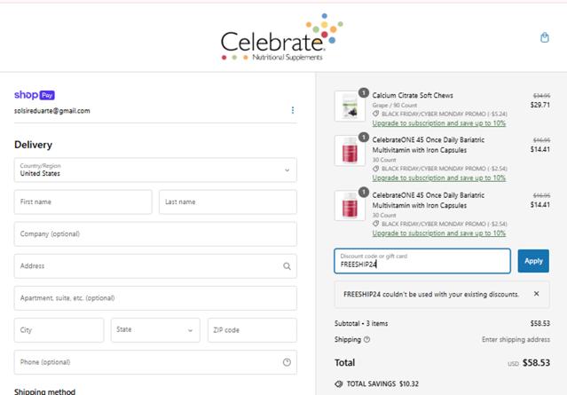The width and height of the screenshot is (567, 395).
Task: Click the 'Shipping method' heading
Action: click(45, 391)
